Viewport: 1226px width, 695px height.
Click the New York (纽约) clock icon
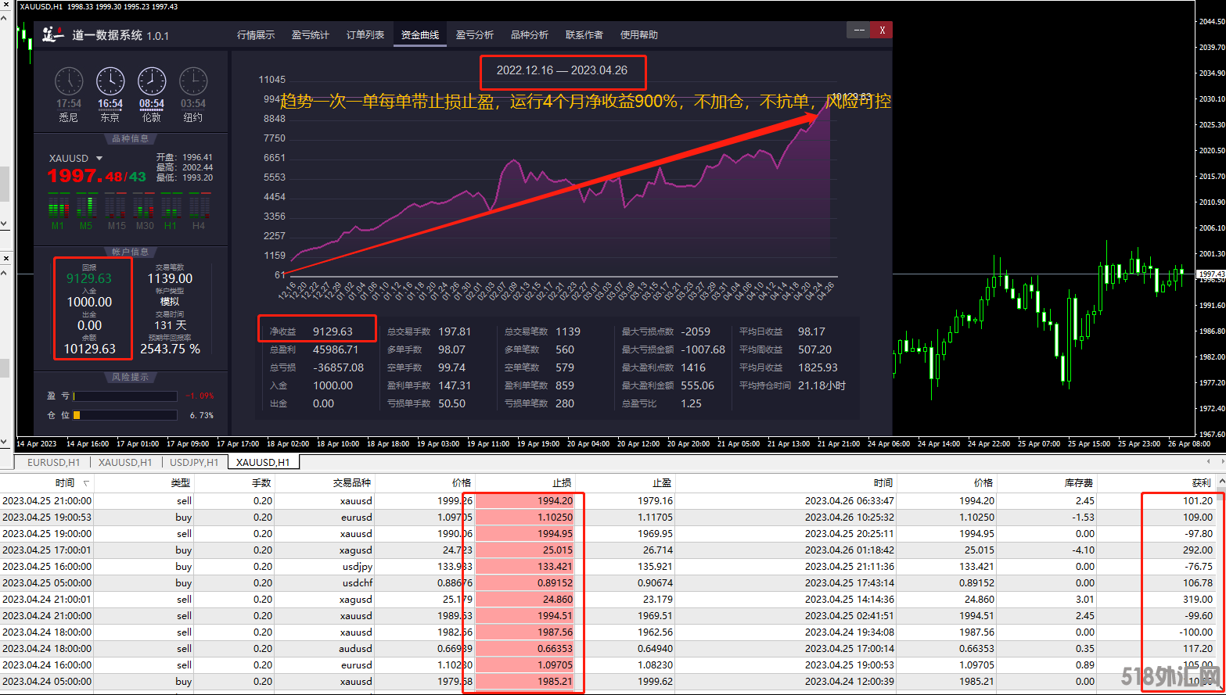[193, 82]
